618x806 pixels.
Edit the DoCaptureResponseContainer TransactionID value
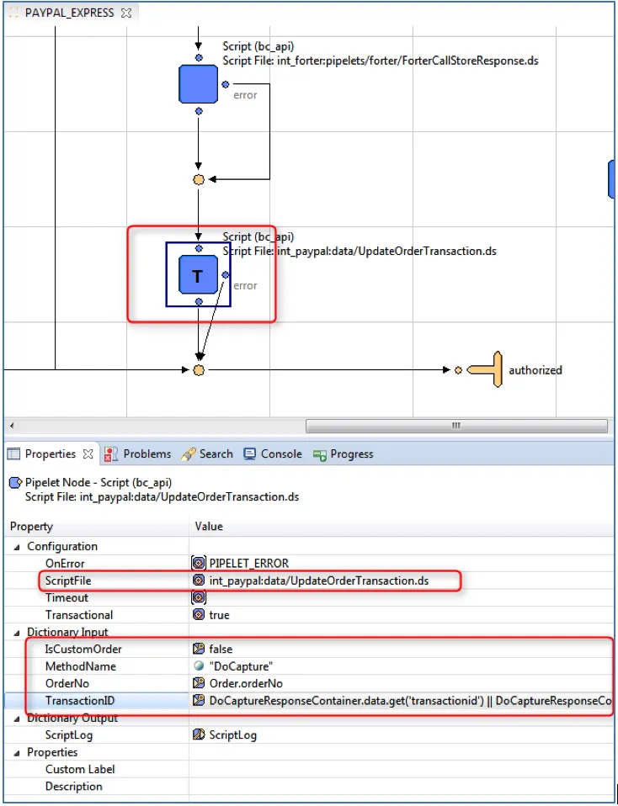pos(410,701)
